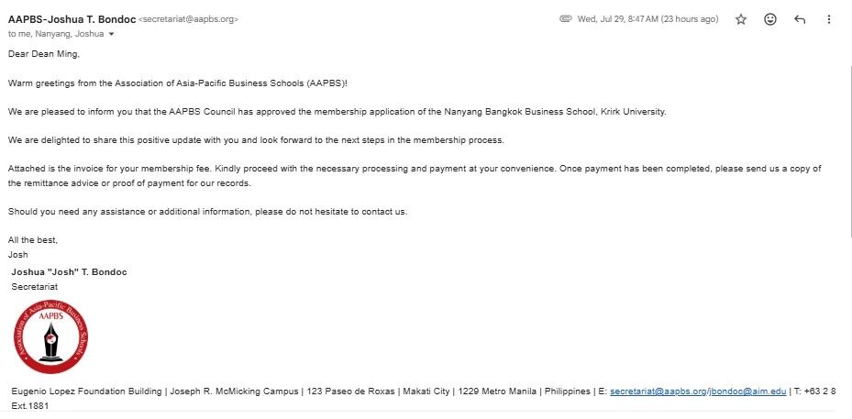Open the three-dot more options menu
The image size is (852, 419).
[x=829, y=19]
